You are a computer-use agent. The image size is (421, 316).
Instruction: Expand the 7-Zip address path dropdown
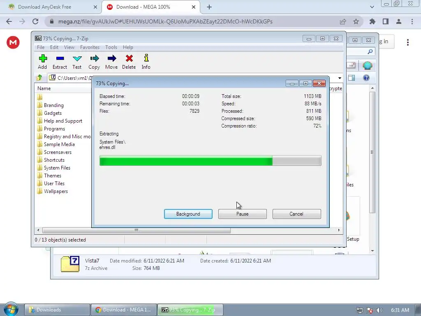point(340,78)
